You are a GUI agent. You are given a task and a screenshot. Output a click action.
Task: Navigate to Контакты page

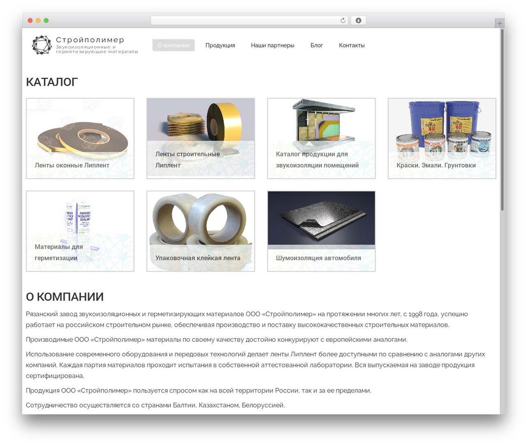point(352,45)
